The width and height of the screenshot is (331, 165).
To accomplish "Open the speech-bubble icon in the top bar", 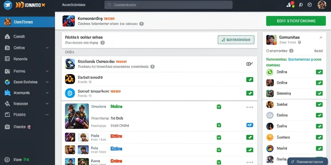I will coord(301,5).
